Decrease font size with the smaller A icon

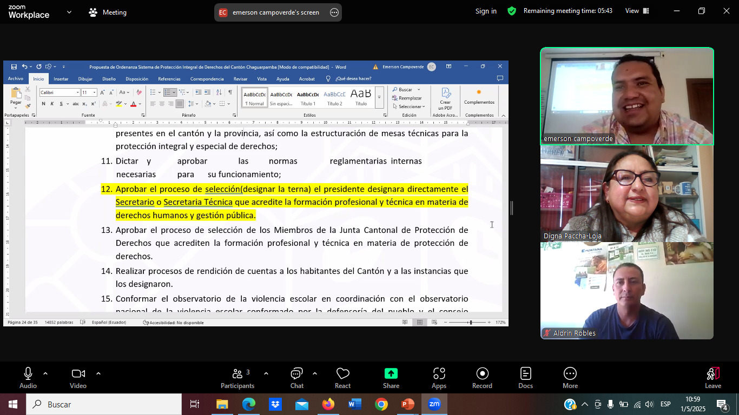111,92
